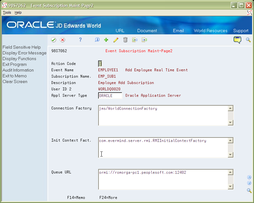Select Exit Program in sidebar
The image size is (254, 203).
(x=15, y=64)
